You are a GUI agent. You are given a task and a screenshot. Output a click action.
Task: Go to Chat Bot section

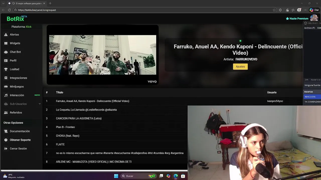coord(15,52)
